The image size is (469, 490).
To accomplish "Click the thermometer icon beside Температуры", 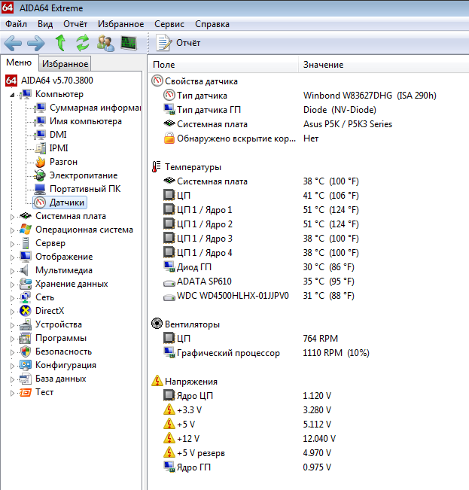I will [x=157, y=166].
